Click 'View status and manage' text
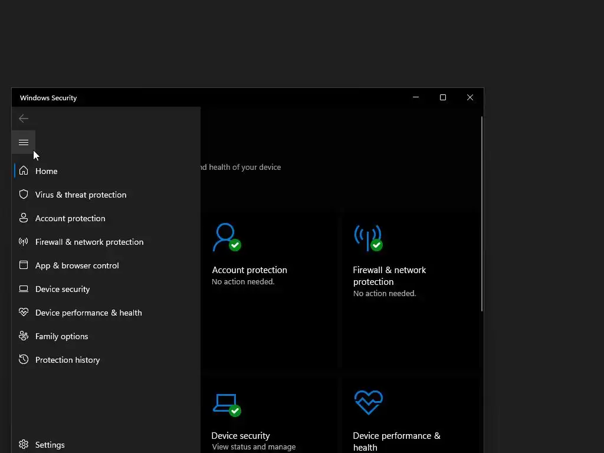604x453 pixels. point(254,447)
